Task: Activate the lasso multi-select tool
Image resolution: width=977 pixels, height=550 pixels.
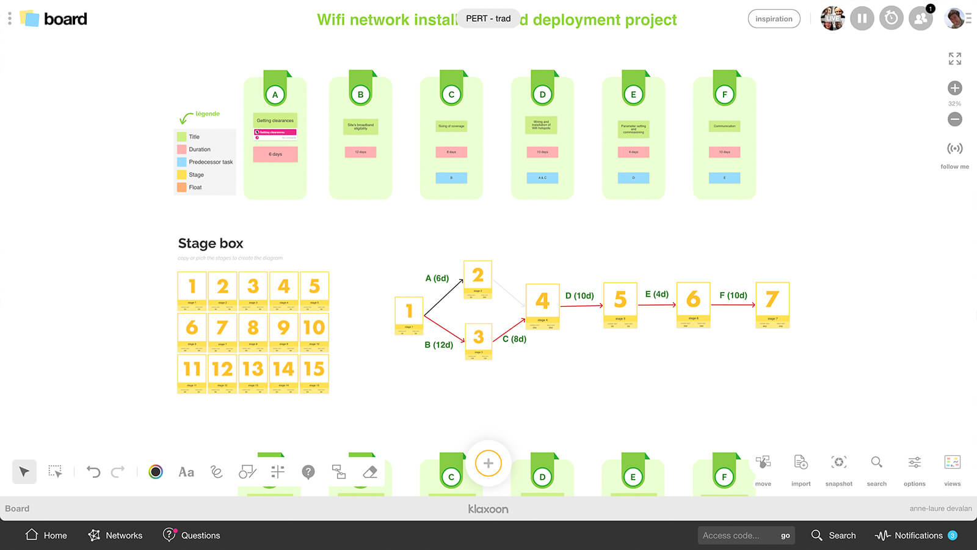Action: tap(56, 472)
